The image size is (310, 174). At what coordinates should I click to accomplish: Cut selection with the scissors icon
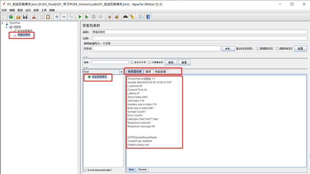point(34,17)
